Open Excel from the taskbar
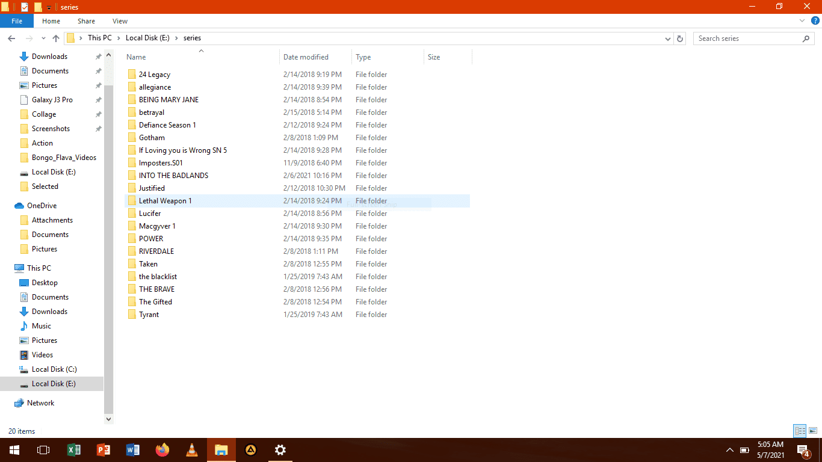 pos(73,449)
